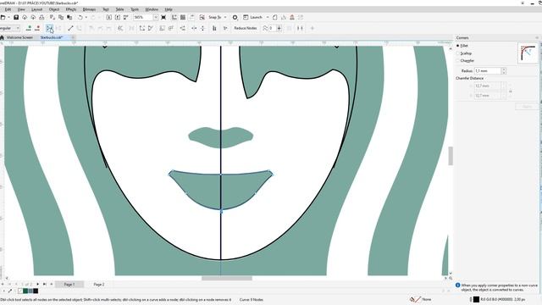The height and width of the screenshot is (305, 542).
Task: Click the Add nodes icon
Action: [x=29, y=28]
